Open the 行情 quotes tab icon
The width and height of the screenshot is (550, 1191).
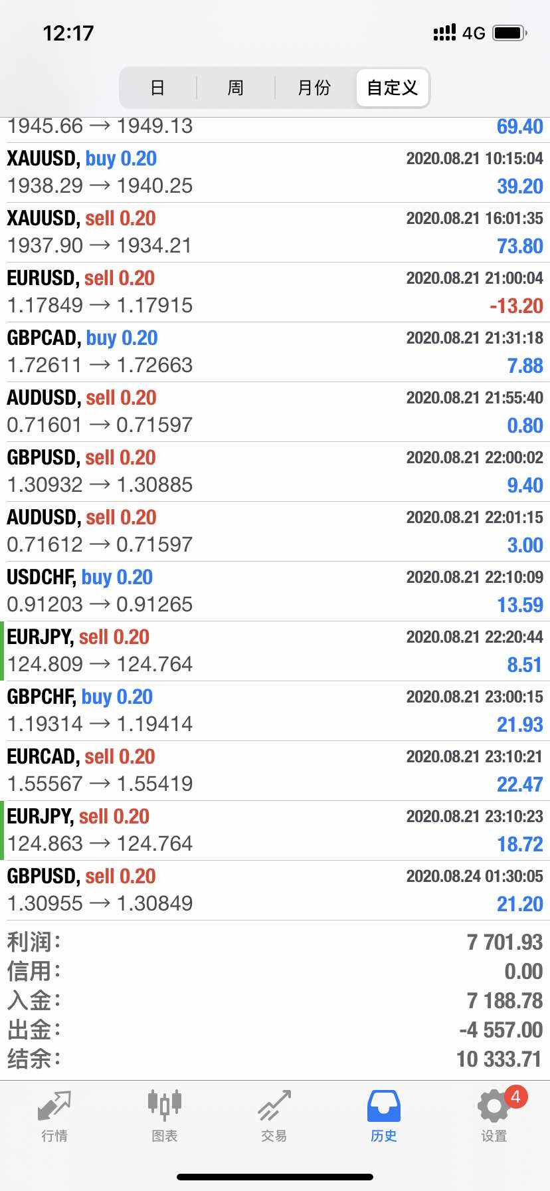click(54, 1106)
